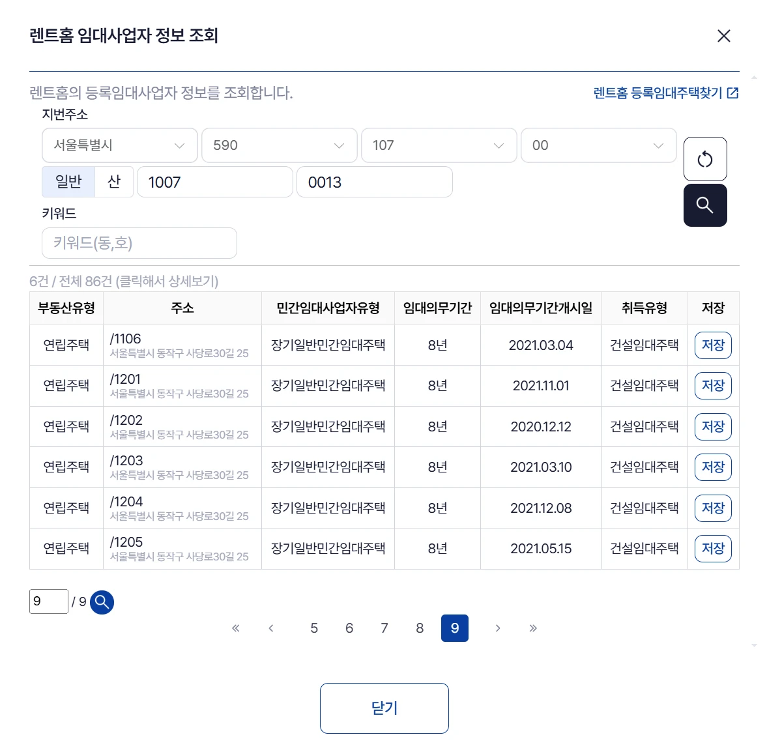Screen dimensions: 767x752
Task: Go to page 8
Action: pyautogui.click(x=420, y=628)
